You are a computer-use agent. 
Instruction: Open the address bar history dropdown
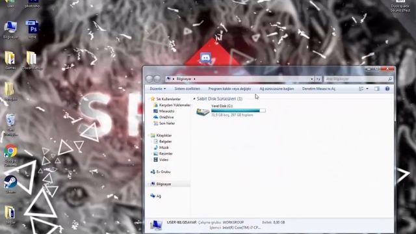pyautogui.click(x=312, y=79)
